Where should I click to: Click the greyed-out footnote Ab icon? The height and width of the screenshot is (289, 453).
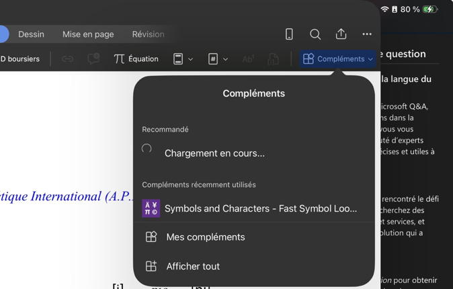click(248, 59)
